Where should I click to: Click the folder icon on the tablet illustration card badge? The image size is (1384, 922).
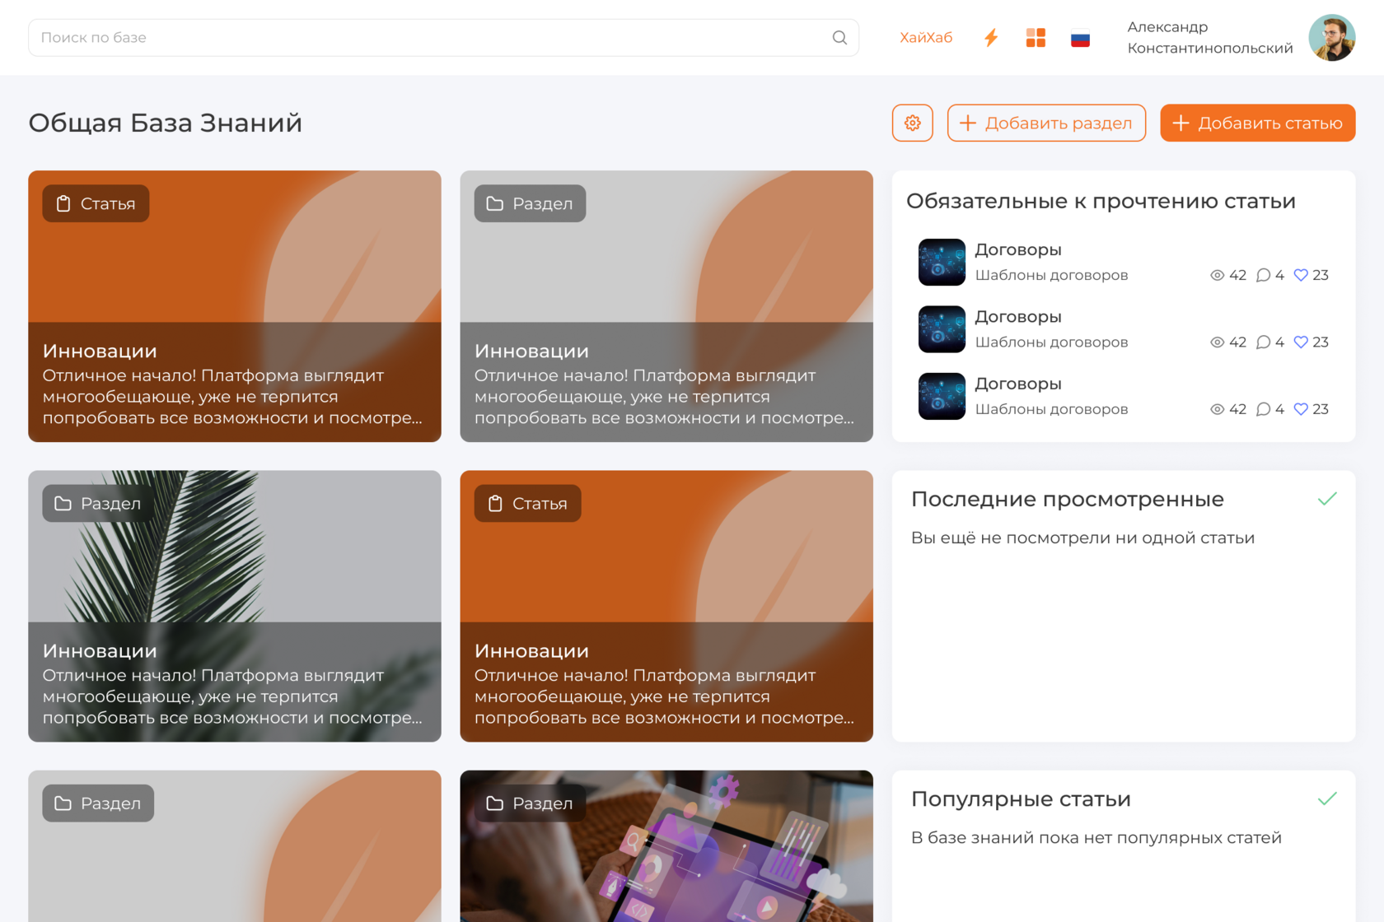[x=494, y=803]
